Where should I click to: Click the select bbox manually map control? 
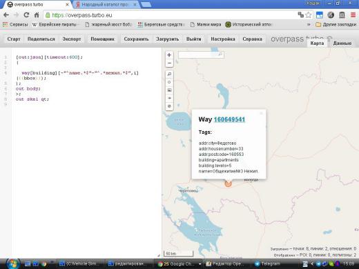[x=169, y=90]
